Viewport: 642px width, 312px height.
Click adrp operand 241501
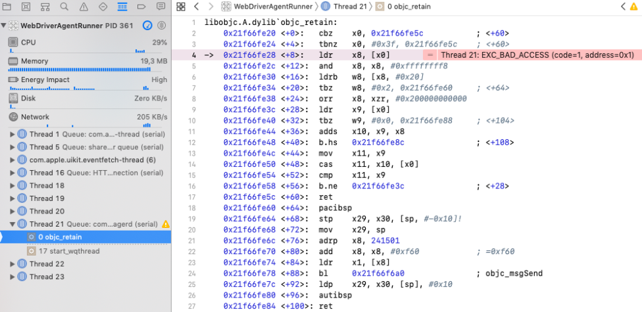click(x=384, y=240)
